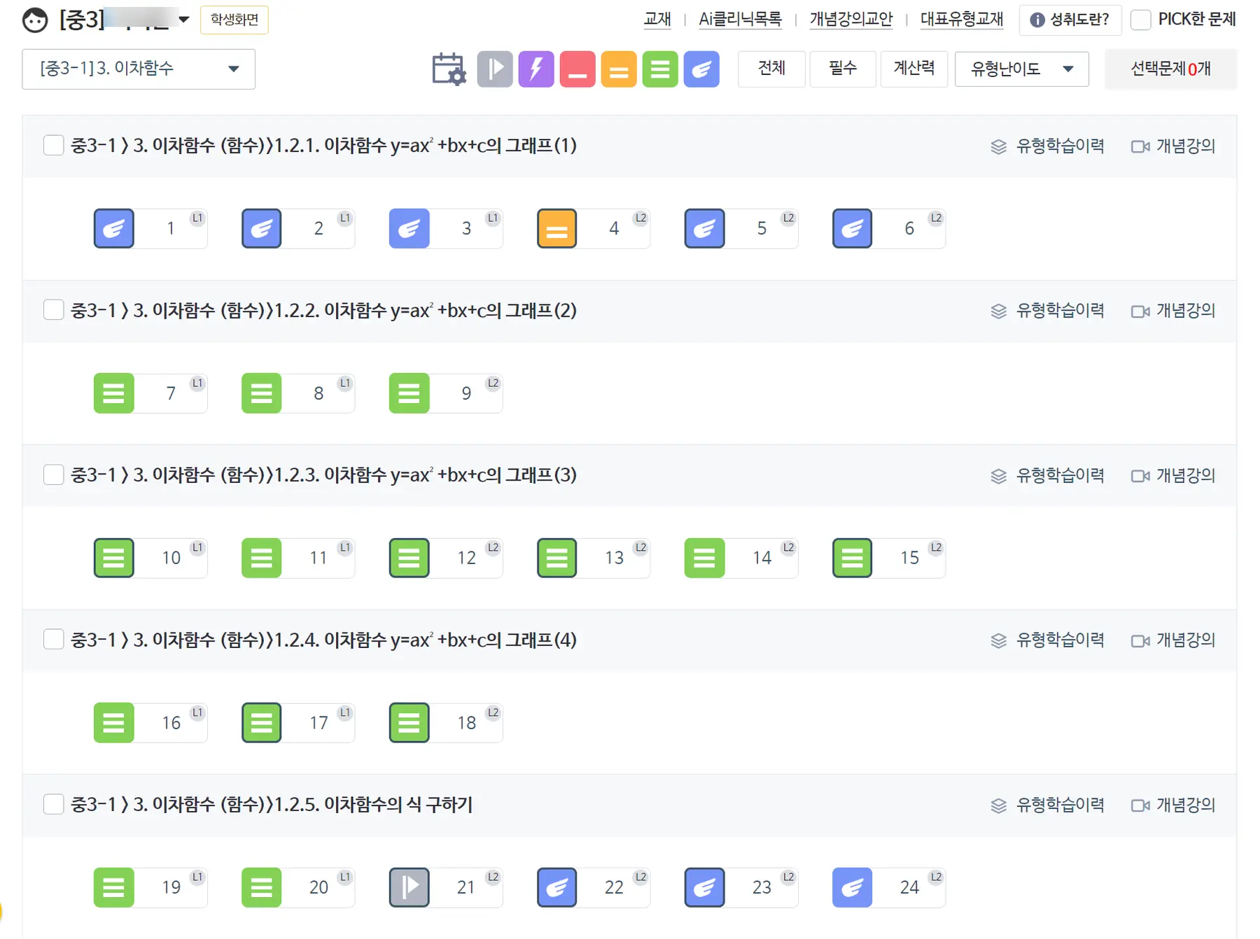Click the blue wing filter icon in toolbar
Screen dimensions: 1260x939
click(x=701, y=69)
